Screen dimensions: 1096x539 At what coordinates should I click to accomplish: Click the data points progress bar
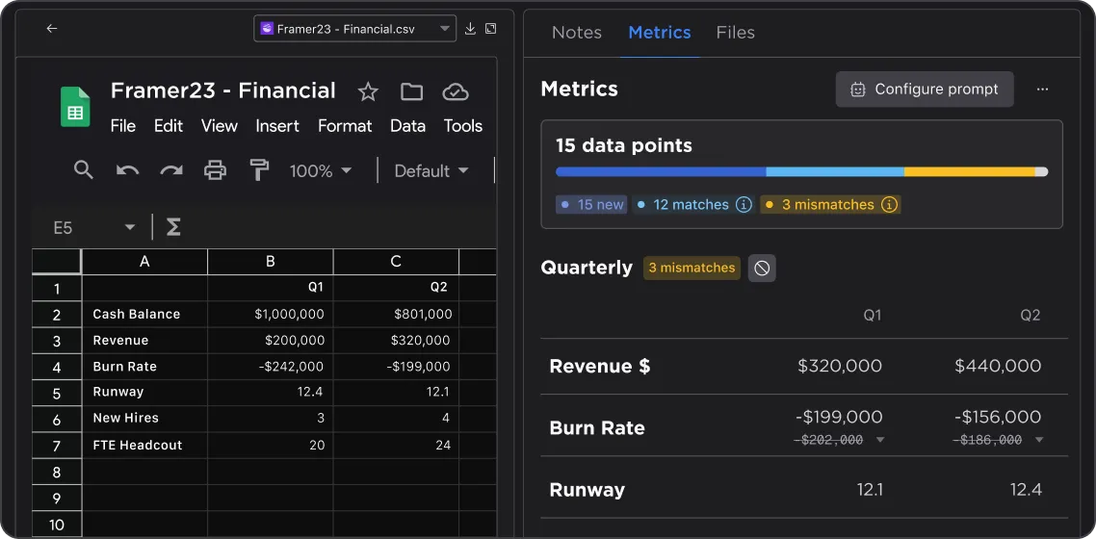point(801,171)
